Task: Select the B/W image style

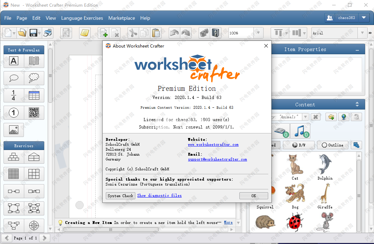Action: pyautogui.click(x=299, y=145)
